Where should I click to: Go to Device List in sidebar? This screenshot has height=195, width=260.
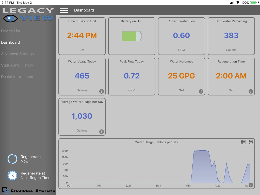tap(10, 31)
